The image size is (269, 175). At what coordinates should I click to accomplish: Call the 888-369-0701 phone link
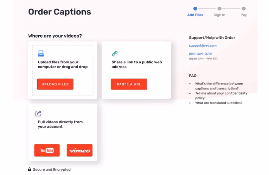click(x=200, y=54)
